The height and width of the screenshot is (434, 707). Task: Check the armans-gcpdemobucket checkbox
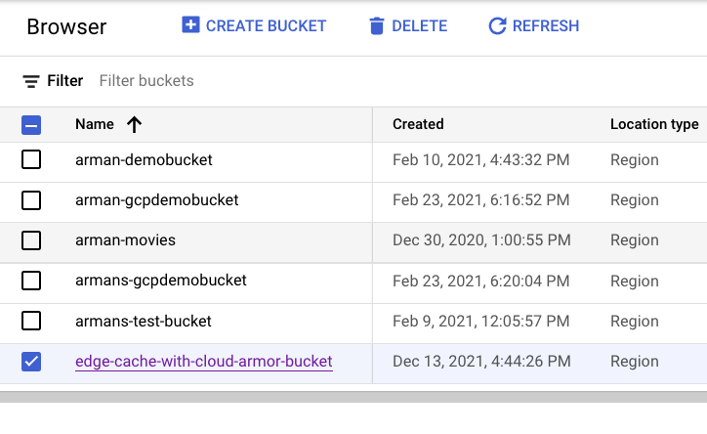click(x=31, y=281)
